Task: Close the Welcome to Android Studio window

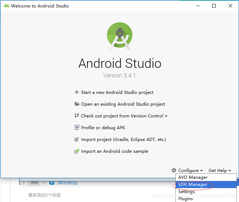Action: 230,6
